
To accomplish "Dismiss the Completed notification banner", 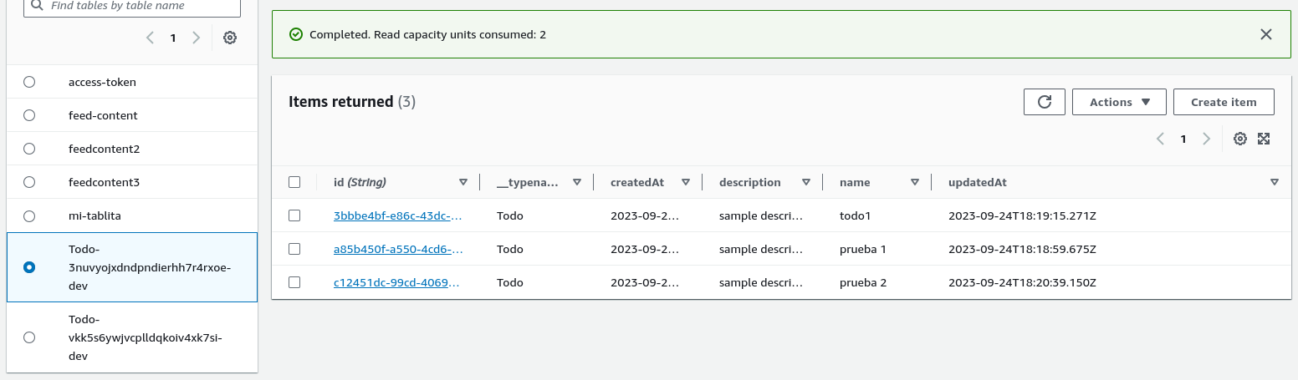I will (x=1265, y=34).
